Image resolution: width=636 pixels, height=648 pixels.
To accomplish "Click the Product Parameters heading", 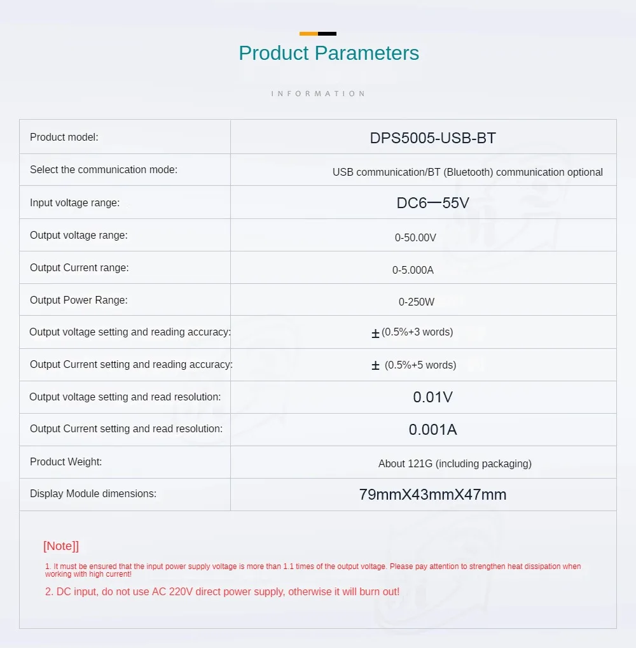I will (x=329, y=53).
